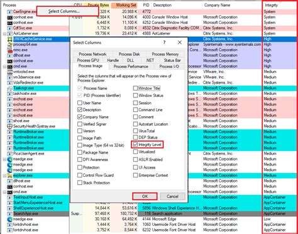Toggle the Command Line checkbox
This screenshot has width=298, height=234.
pyautogui.click(x=136, y=109)
